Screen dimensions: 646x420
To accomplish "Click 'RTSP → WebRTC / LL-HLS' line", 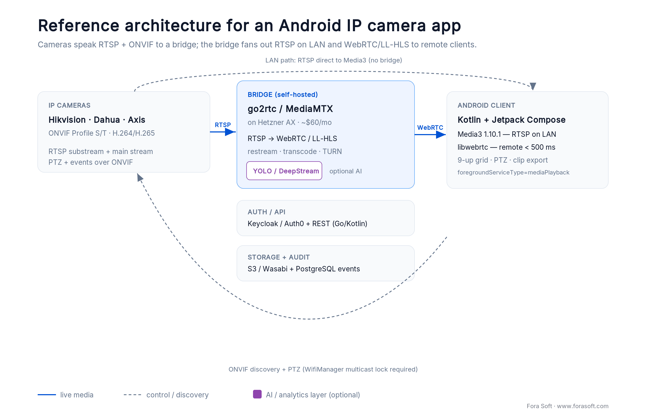I will 292,139.
